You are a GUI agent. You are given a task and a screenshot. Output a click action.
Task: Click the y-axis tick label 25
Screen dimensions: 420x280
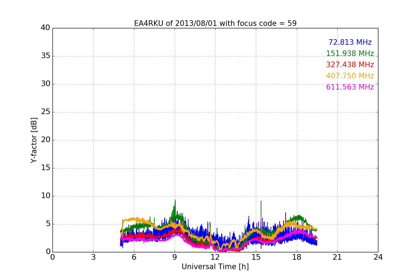click(x=45, y=112)
